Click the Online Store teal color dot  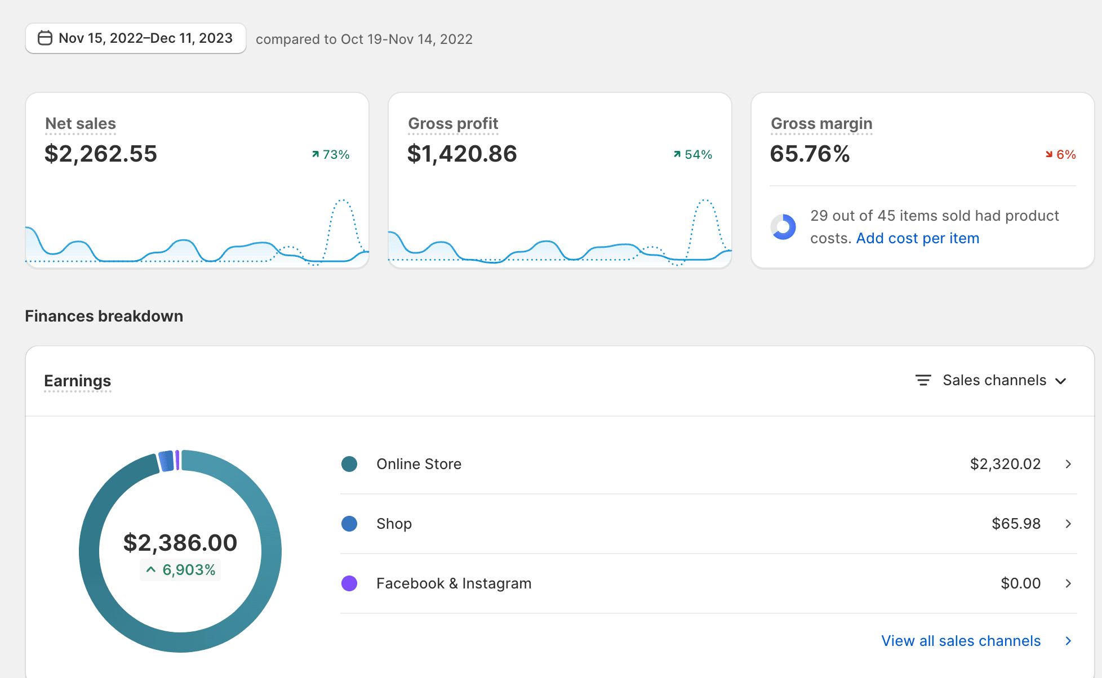click(x=349, y=464)
